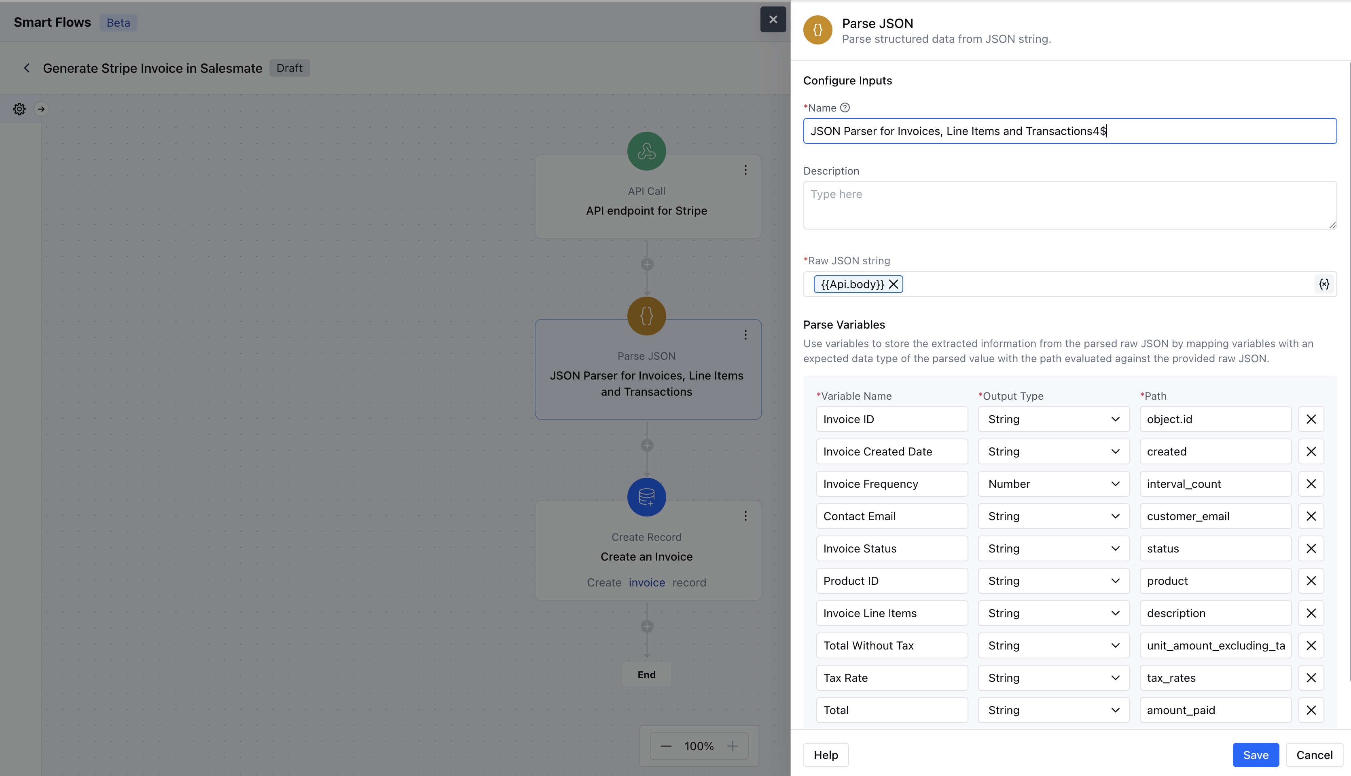Viewport: 1351px width, 776px height.
Task: Go back using the left chevron
Action: [27, 68]
